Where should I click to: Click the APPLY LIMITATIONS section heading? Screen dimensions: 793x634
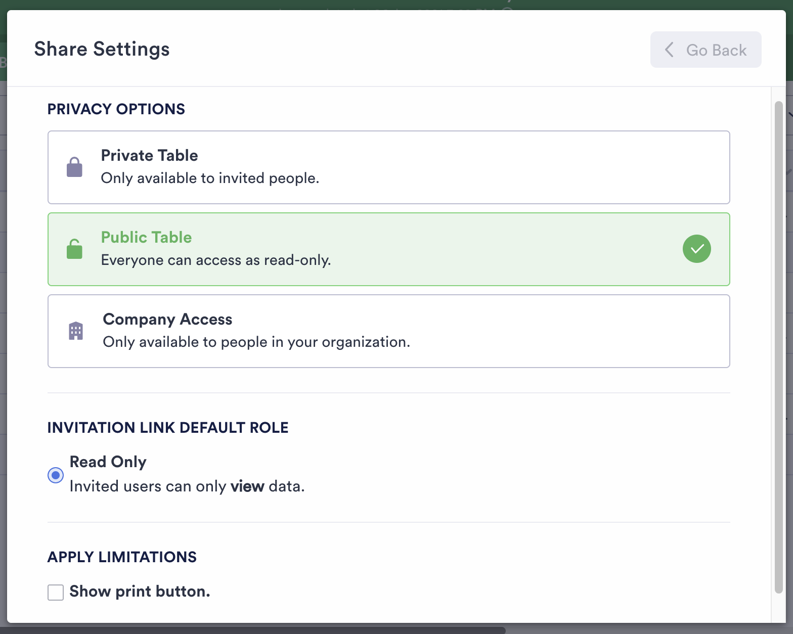[x=122, y=557]
